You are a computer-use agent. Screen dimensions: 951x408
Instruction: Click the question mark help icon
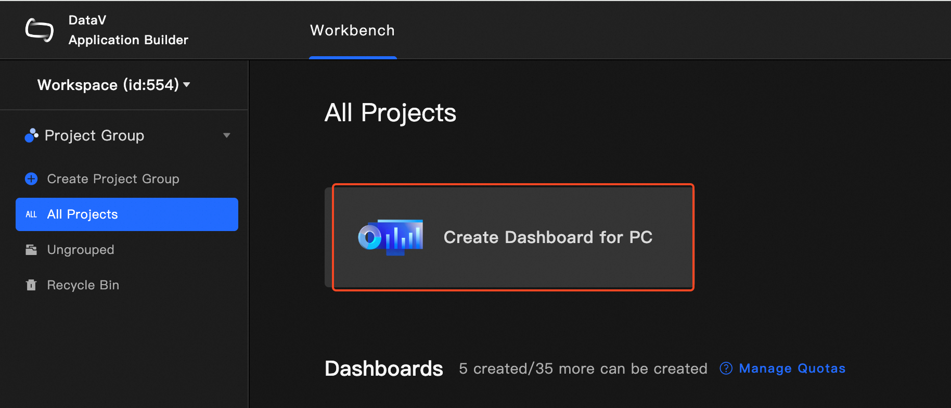point(726,368)
